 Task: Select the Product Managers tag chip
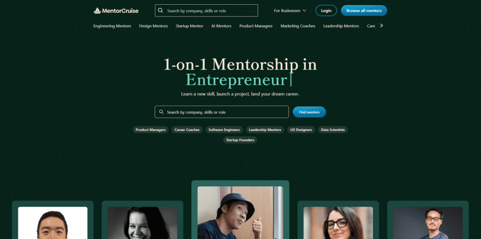point(151,130)
